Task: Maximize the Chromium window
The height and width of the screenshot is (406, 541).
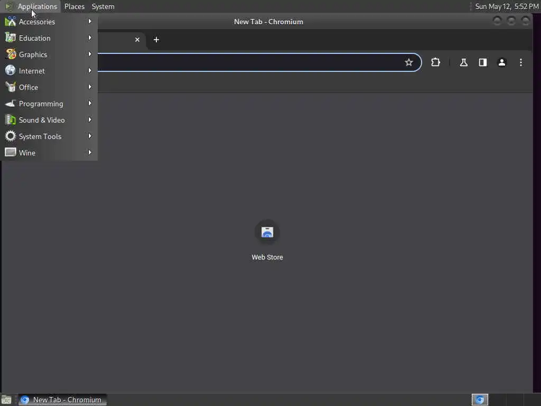Action: click(x=511, y=21)
